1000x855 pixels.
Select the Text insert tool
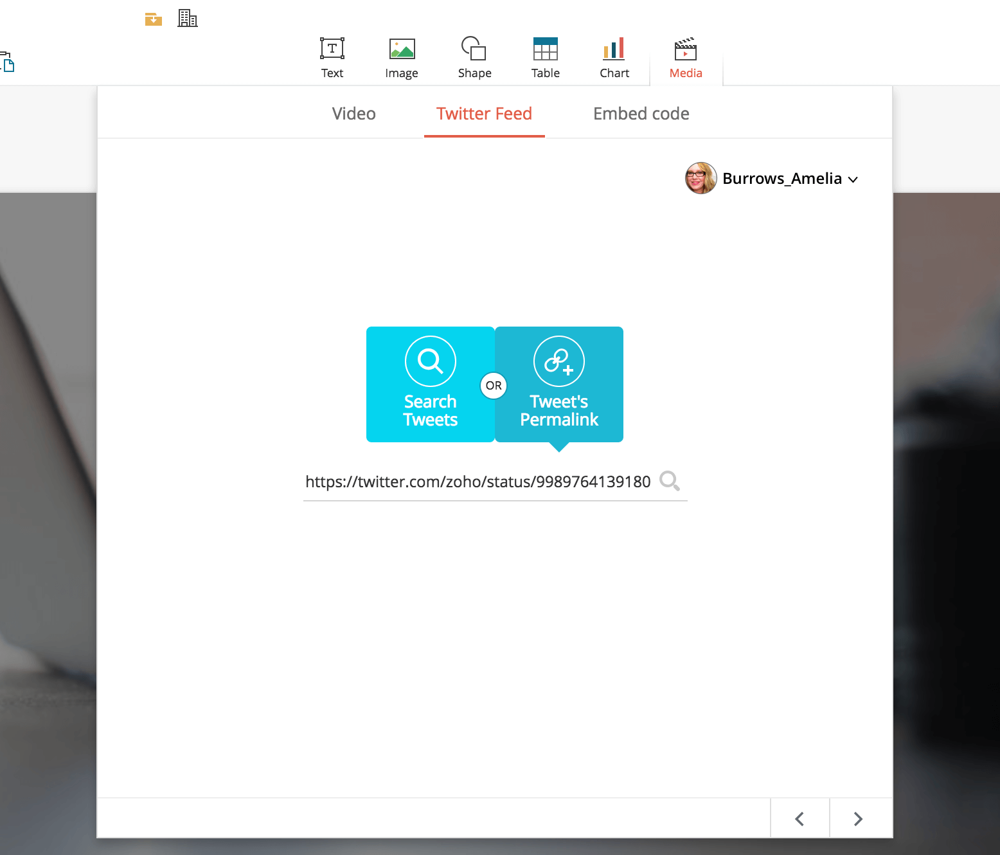click(332, 58)
